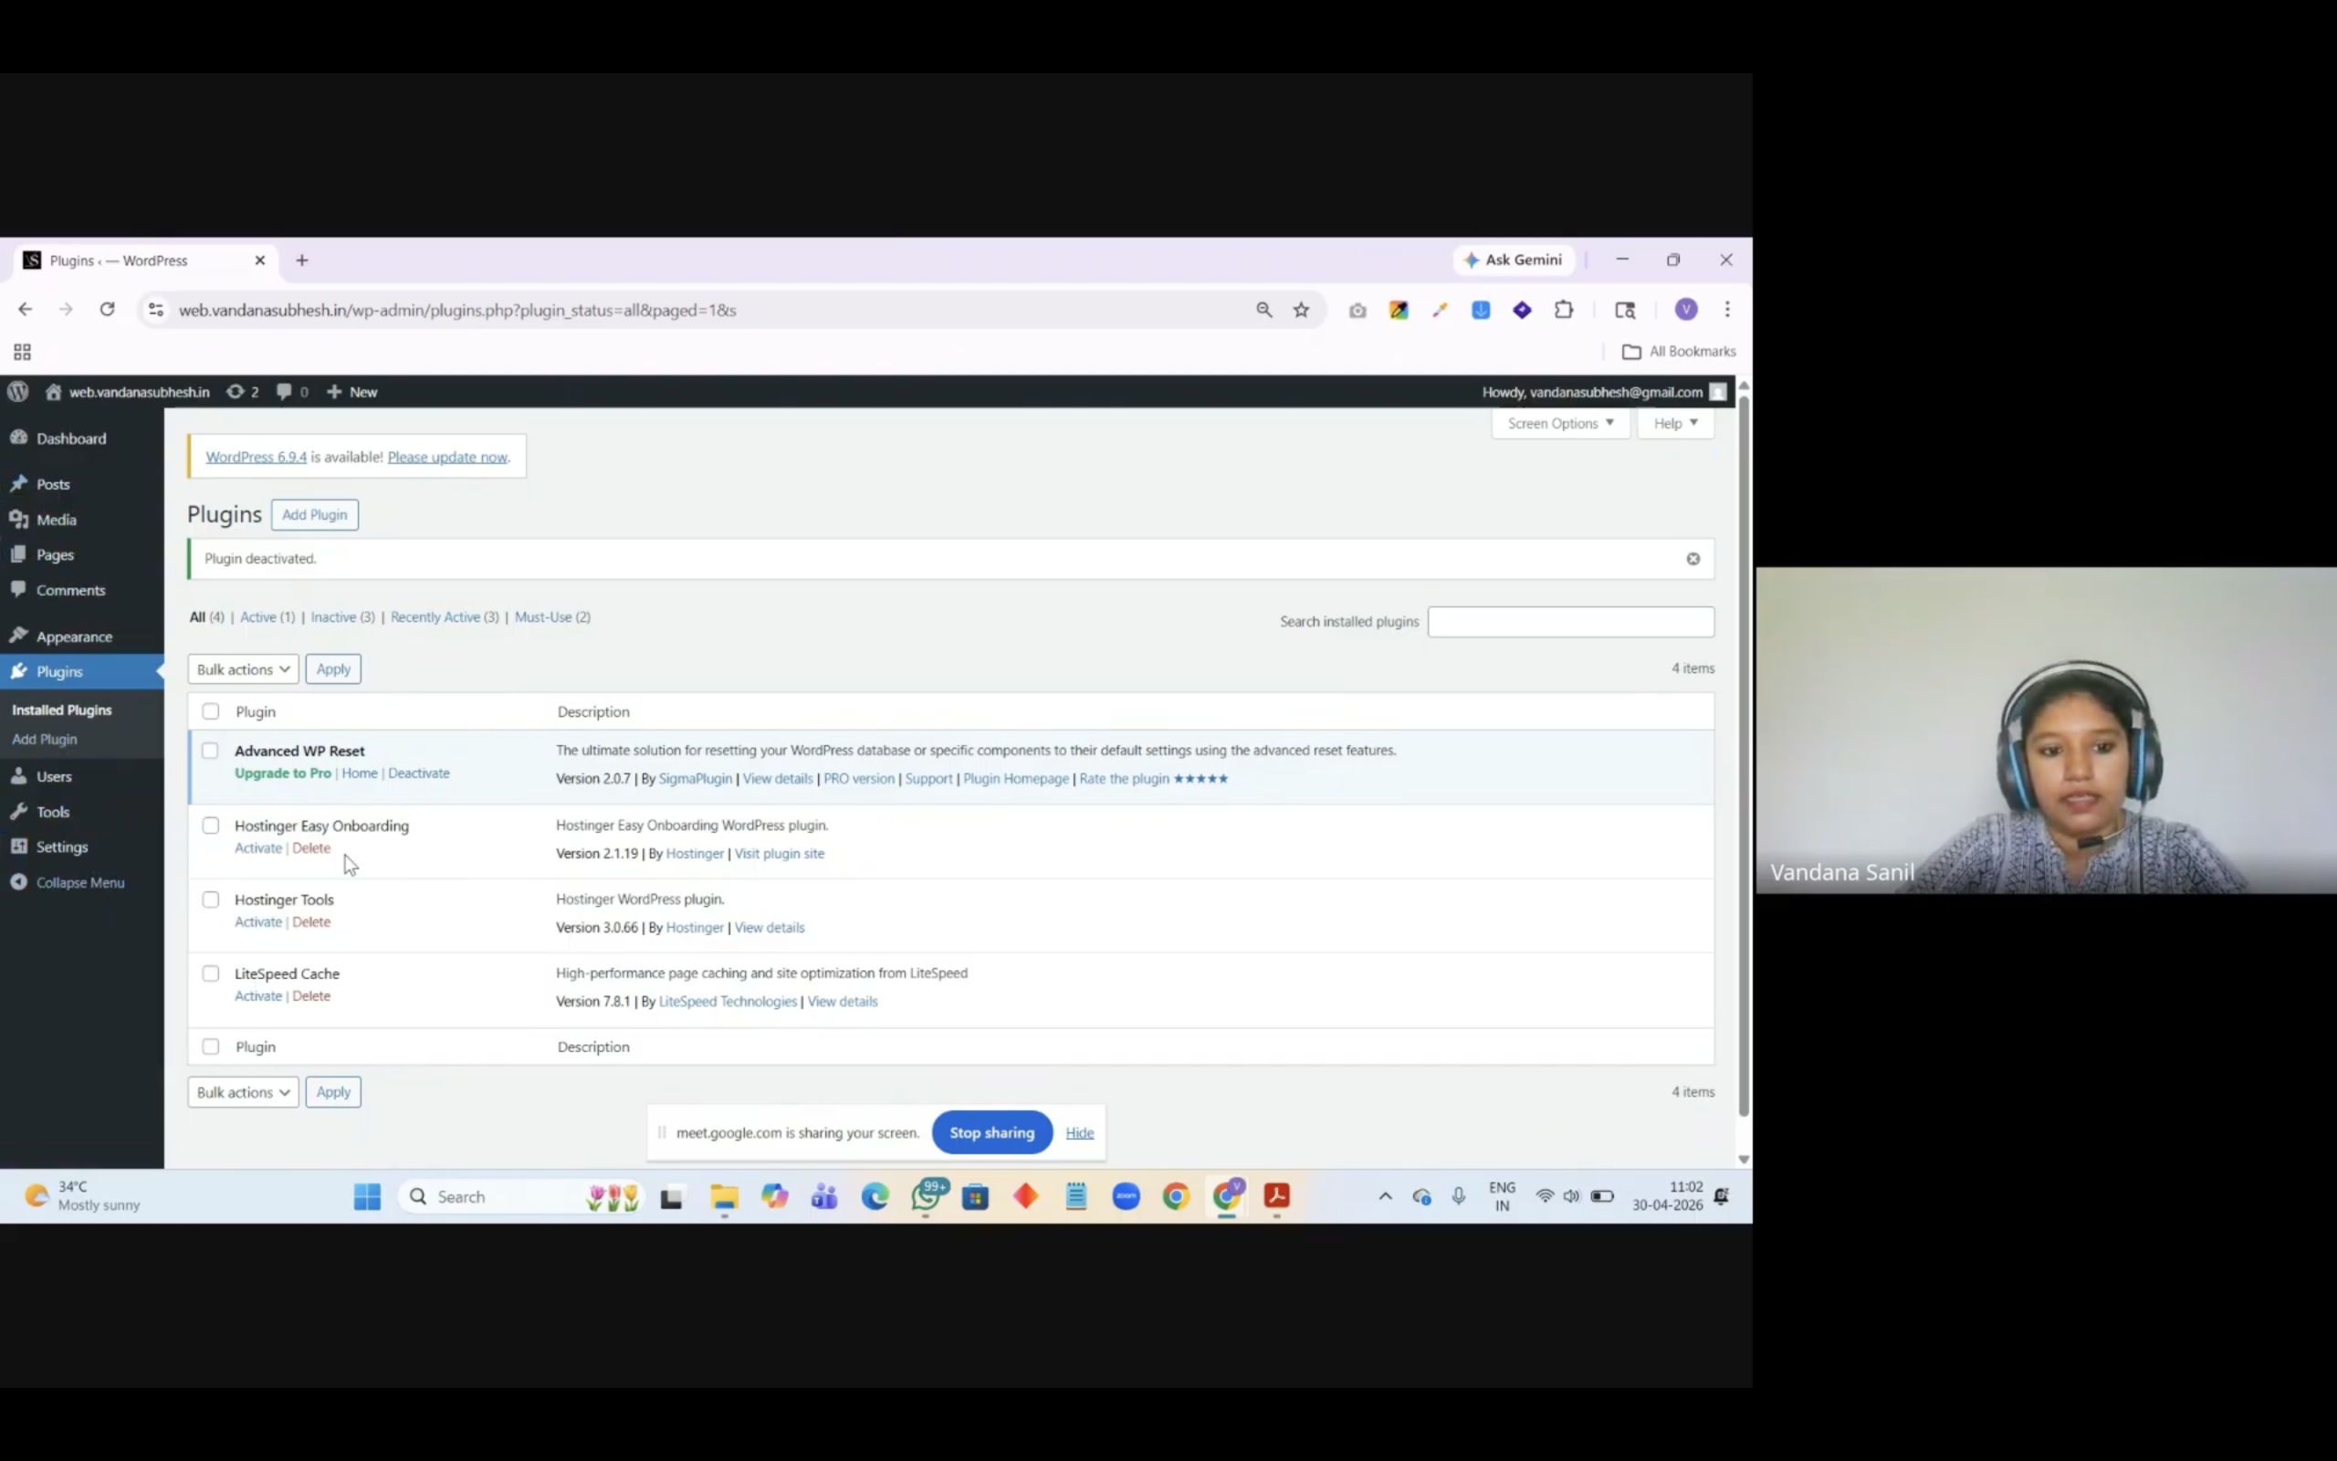Click the Vandana Sanil video tile
The width and height of the screenshot is (2337, 1461).
coord(2047,730)
